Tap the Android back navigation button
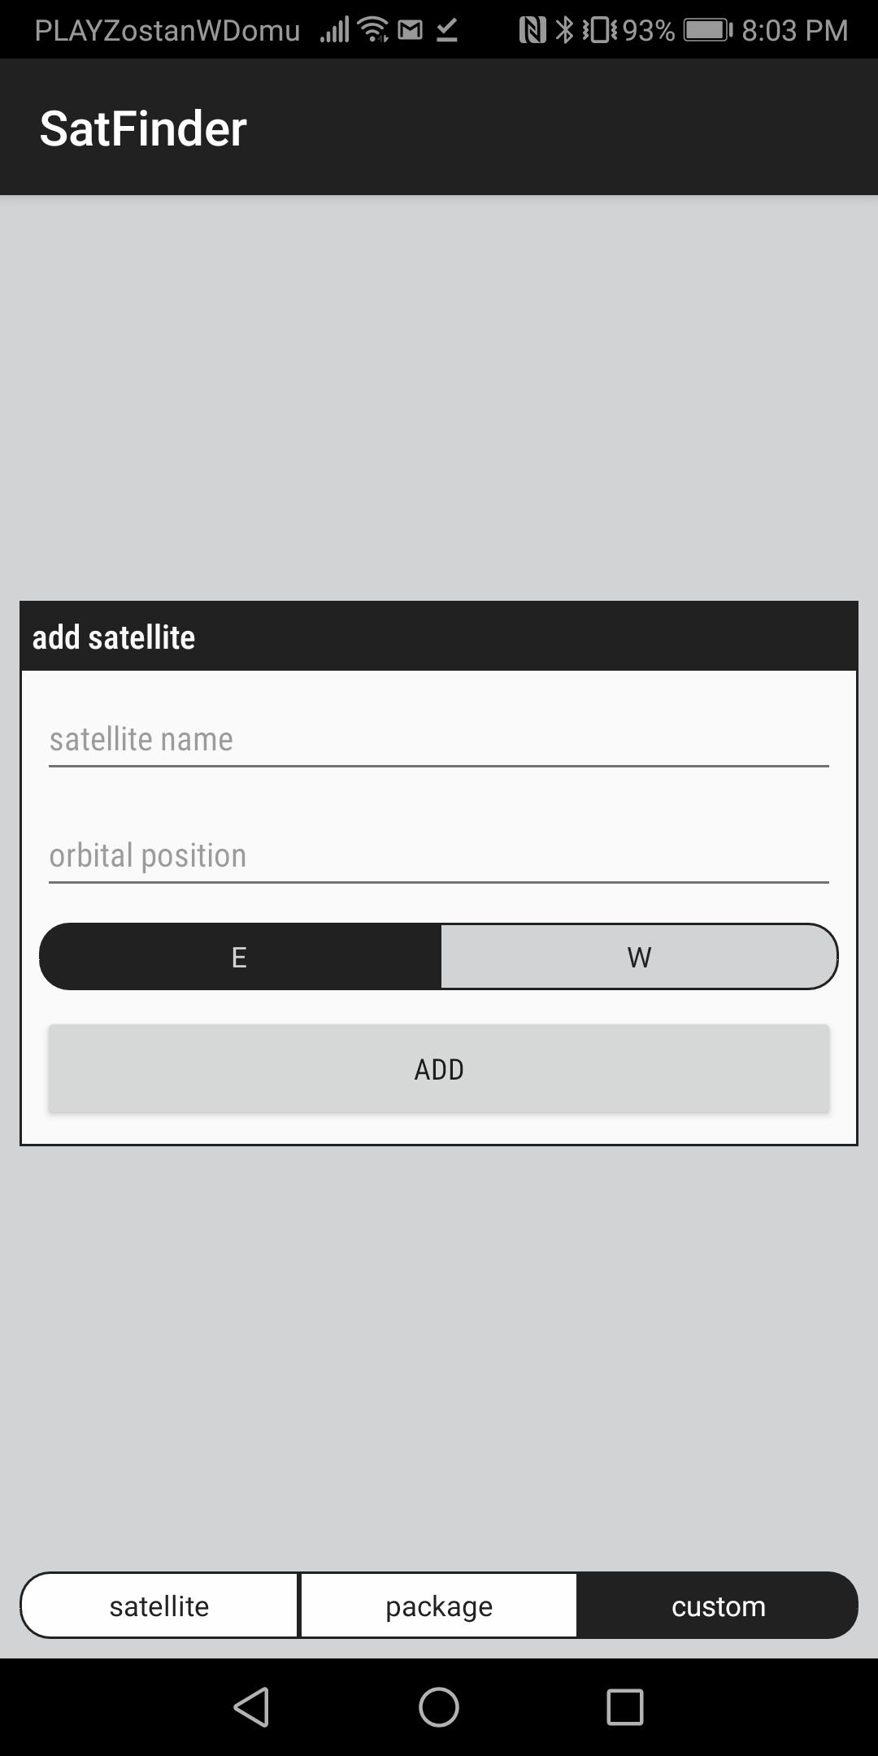 252,1706
